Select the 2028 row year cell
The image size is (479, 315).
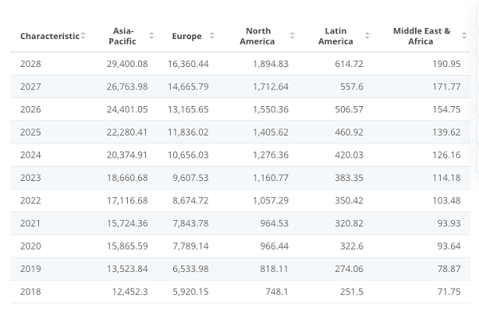30,64
